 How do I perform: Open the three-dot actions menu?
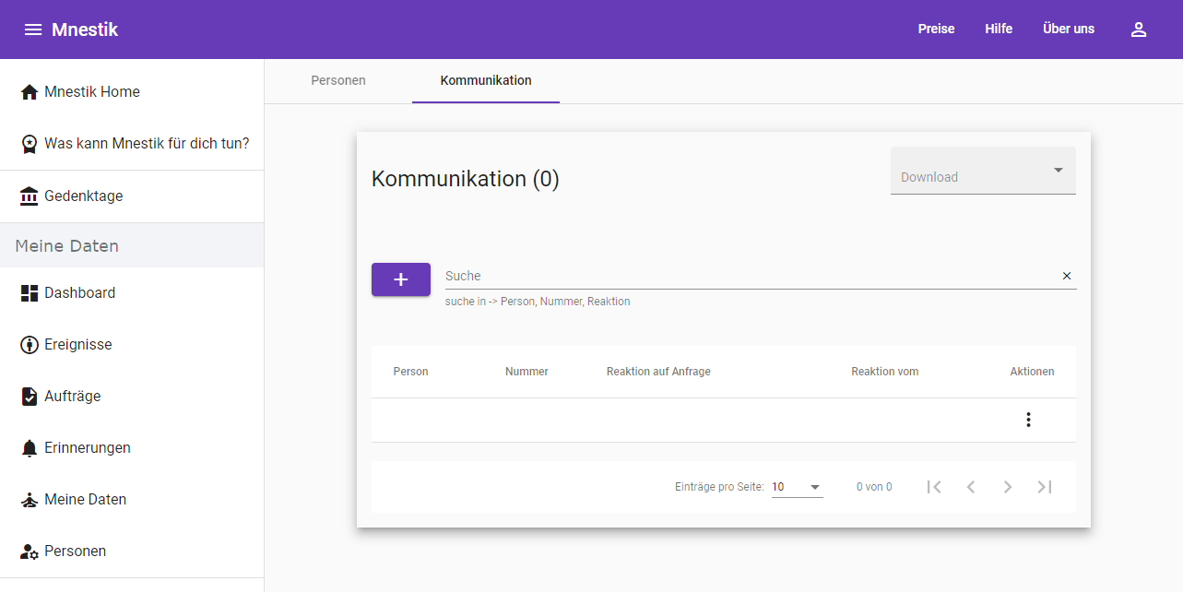tap(1028, 420)
